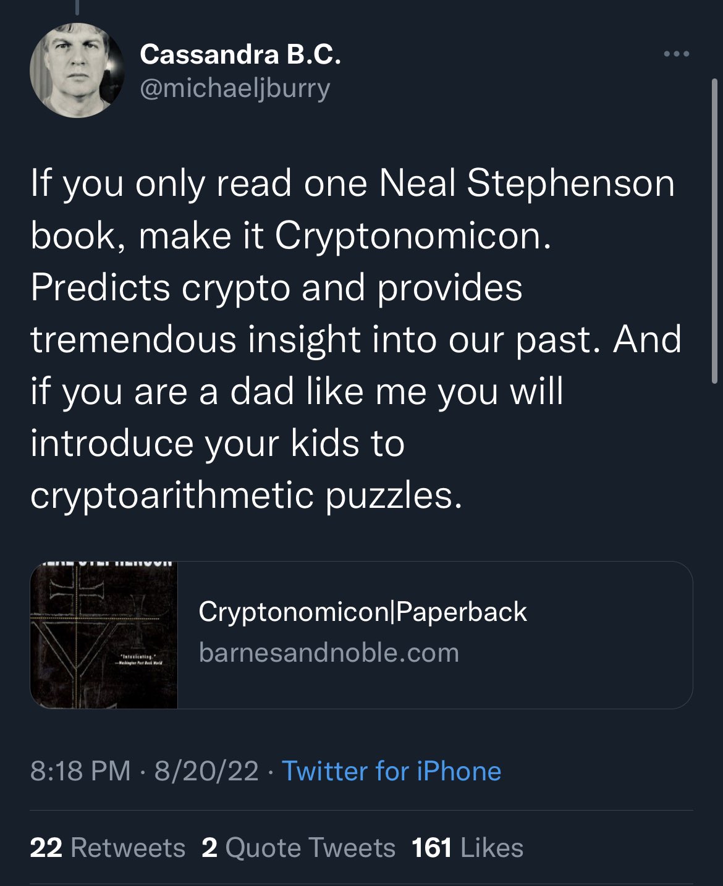Open the Twitter for iPhone source link
This screenshot has height=886, width=723.
point(391,771)
